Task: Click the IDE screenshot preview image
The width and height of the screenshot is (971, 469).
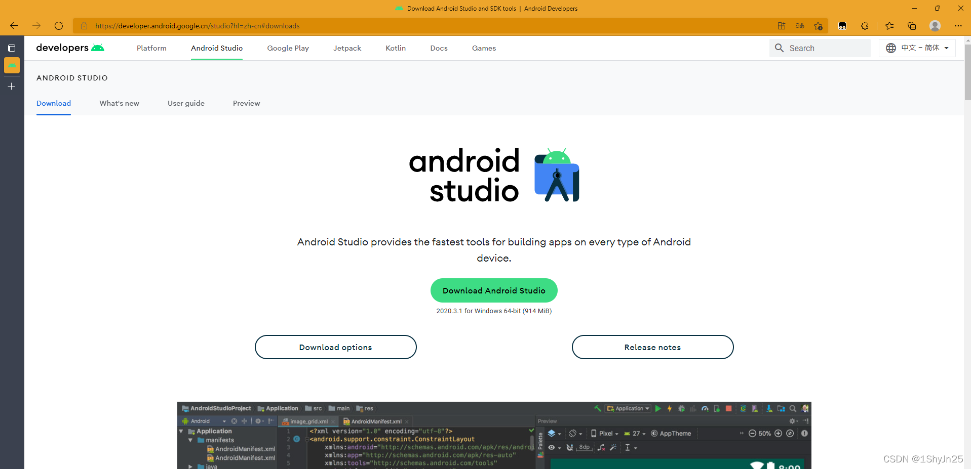Action: coord(494,435)
